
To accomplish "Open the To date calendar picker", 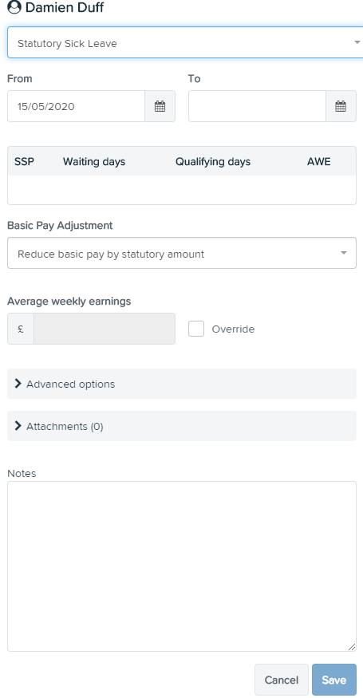I will 341,106.
